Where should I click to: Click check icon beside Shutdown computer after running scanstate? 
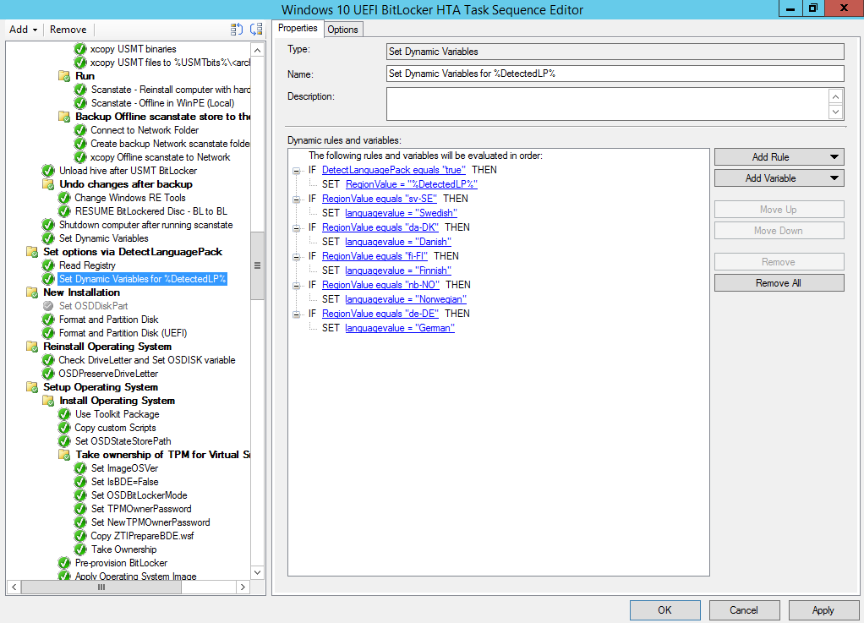(x=48, y=225)
